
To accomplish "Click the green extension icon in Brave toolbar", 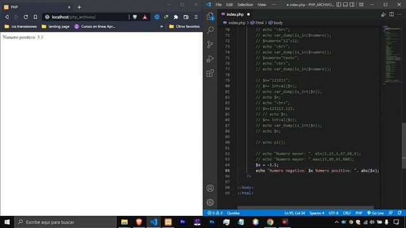I will 166,17.
